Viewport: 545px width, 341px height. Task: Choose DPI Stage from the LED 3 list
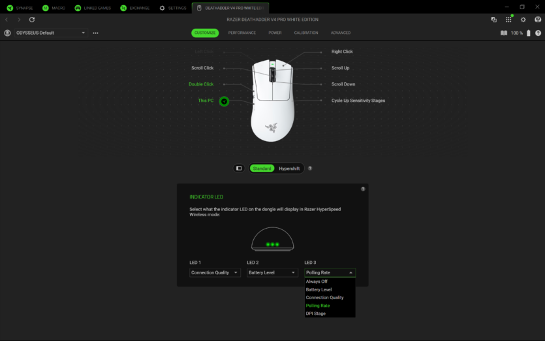pos(316,314)
